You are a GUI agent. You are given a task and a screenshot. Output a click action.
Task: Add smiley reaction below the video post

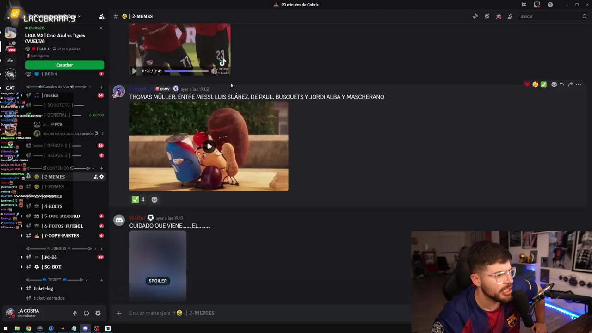pyautogui.click(x=154, y=199)
